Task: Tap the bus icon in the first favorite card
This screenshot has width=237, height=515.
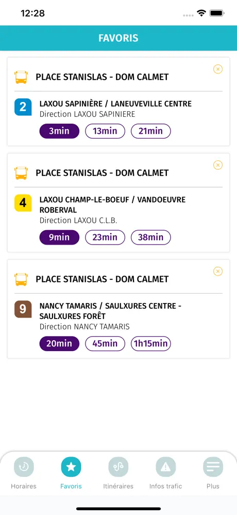Action: pos(21,77)
